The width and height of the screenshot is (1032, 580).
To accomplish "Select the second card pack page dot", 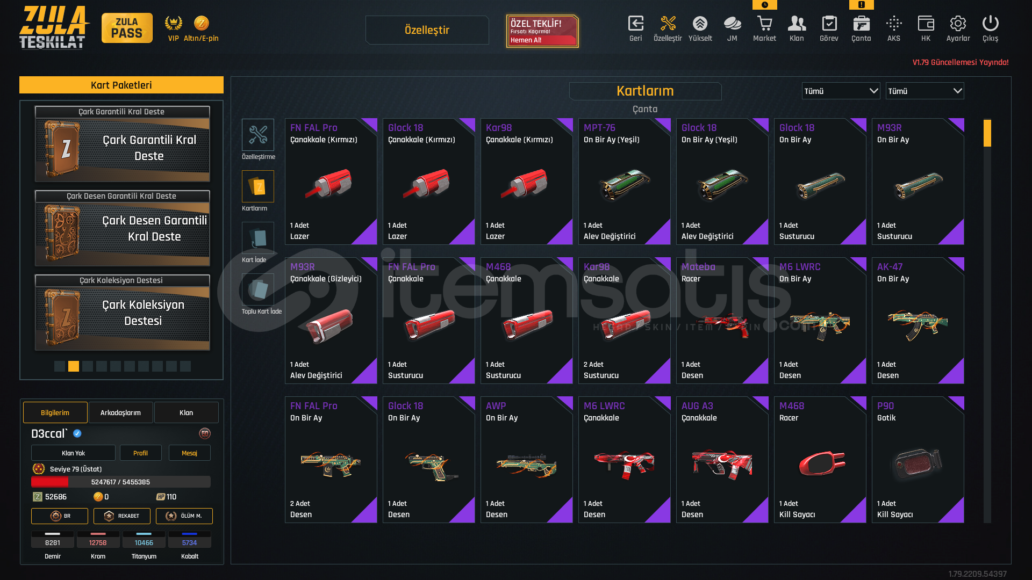I will (x=74, y=366).
